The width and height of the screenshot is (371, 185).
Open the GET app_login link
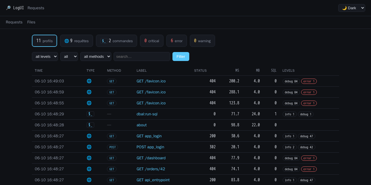pyautogui.click(x=149, y=136)
